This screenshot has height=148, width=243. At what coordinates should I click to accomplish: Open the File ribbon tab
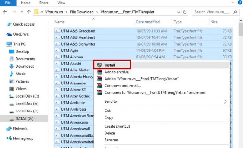tap(8, 3)
